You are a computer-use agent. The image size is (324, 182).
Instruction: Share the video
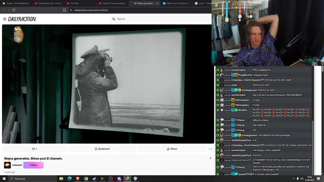[x=172, y=149]
